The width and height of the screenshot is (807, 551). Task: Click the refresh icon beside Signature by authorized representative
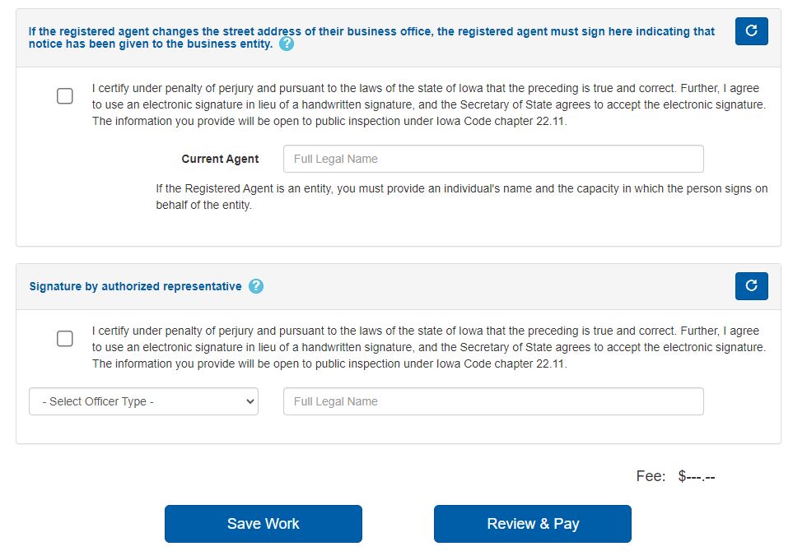751,286
